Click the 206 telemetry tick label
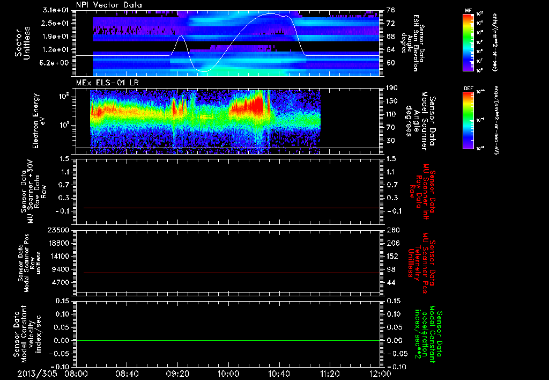This screenshot has height=380, width=549. 392,243
